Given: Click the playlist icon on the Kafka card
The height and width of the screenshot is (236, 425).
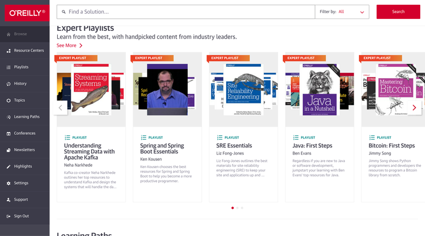Looking at the screenshot, I should (x=67, y=137).
